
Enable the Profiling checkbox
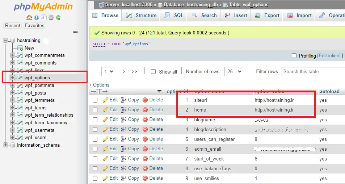[294, 56]
